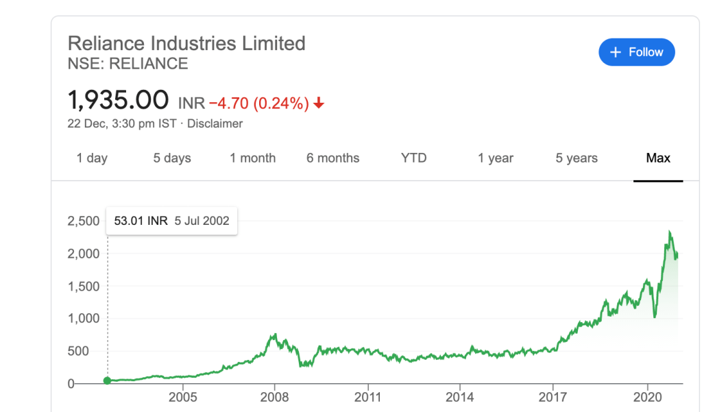Show the 6 months chart
The image size is (702, 412).
[332, 158]
